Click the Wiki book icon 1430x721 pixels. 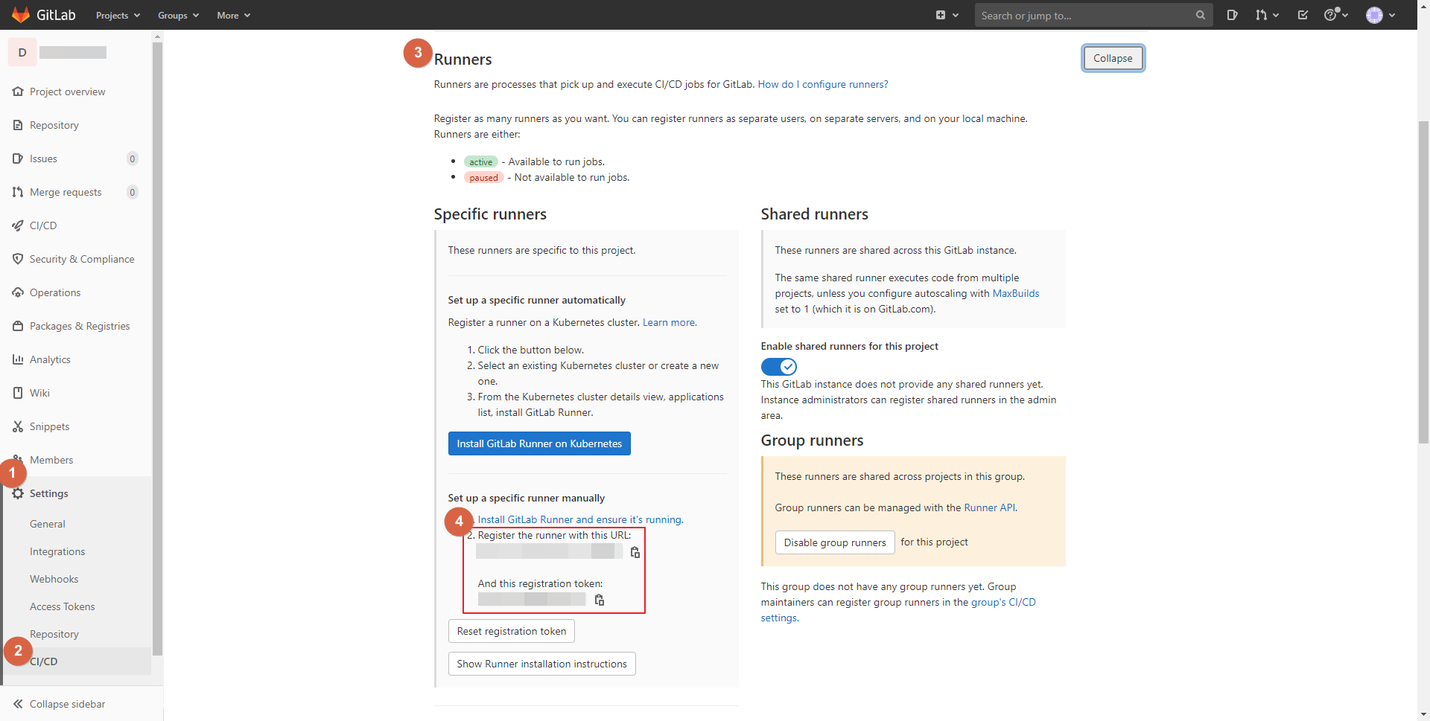click(x=18, y=393)
